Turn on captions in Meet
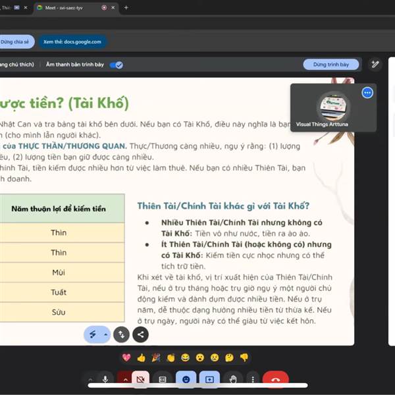Image resolution: width=395 pixels, height=395 pixels. [x=163, y=379]
